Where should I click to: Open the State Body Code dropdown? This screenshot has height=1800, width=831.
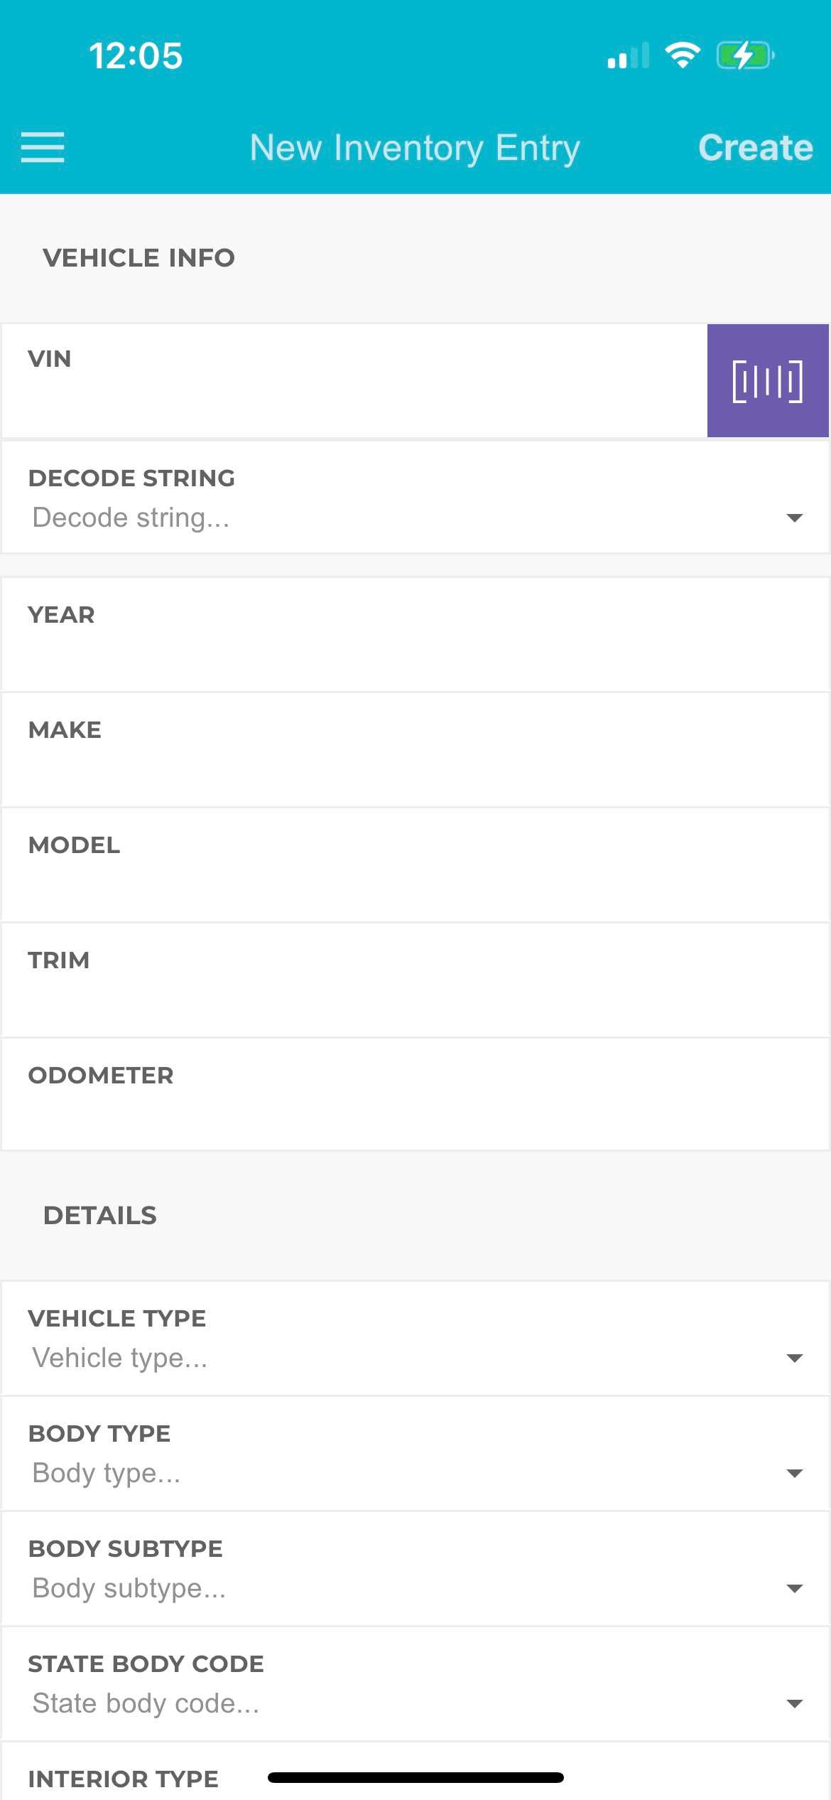(x=415, y=1703)
